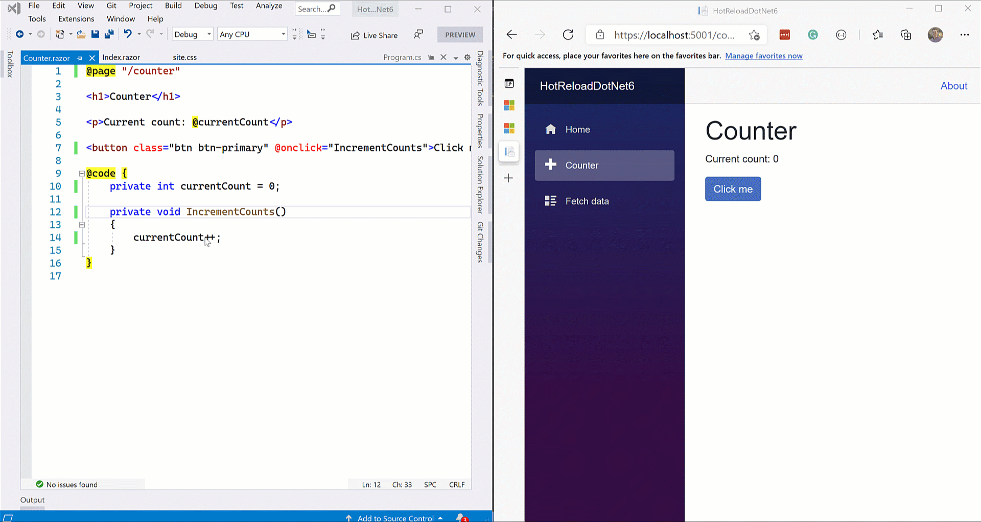Switch to the Index.razor tab
Image resolution: width=981 pixels, height=522 pixels.
pos(121,57)
